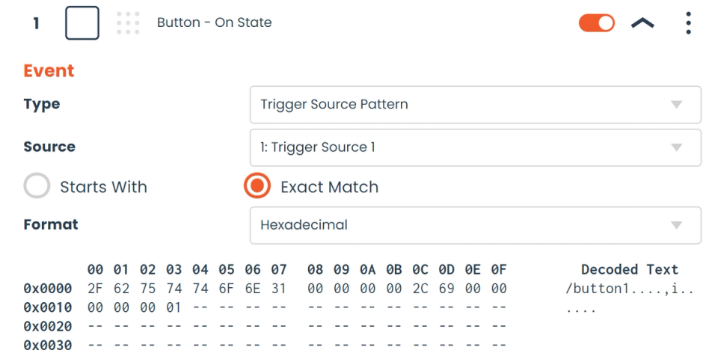The height and width of the screenshot is (362, 718).
Task: Open the Source dropdown arrow
Action: click(x=676, y=147)
